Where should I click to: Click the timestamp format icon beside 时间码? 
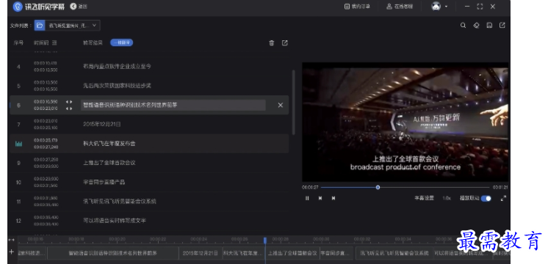(54, 43)
